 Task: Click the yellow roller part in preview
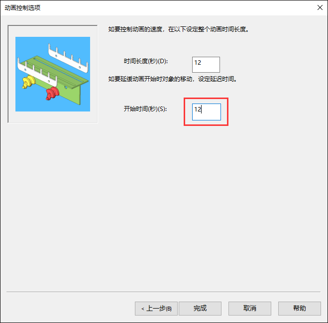[x=28, y=82]
